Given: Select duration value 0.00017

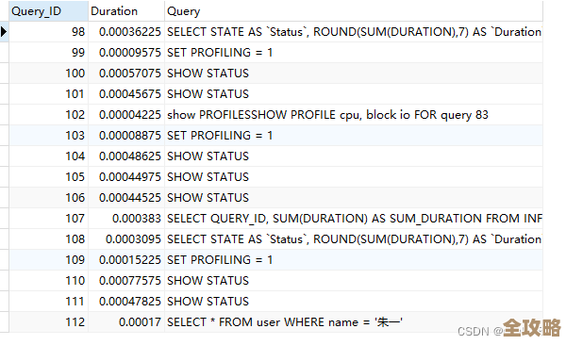Looking at the screenshot, I should (140, 322).
